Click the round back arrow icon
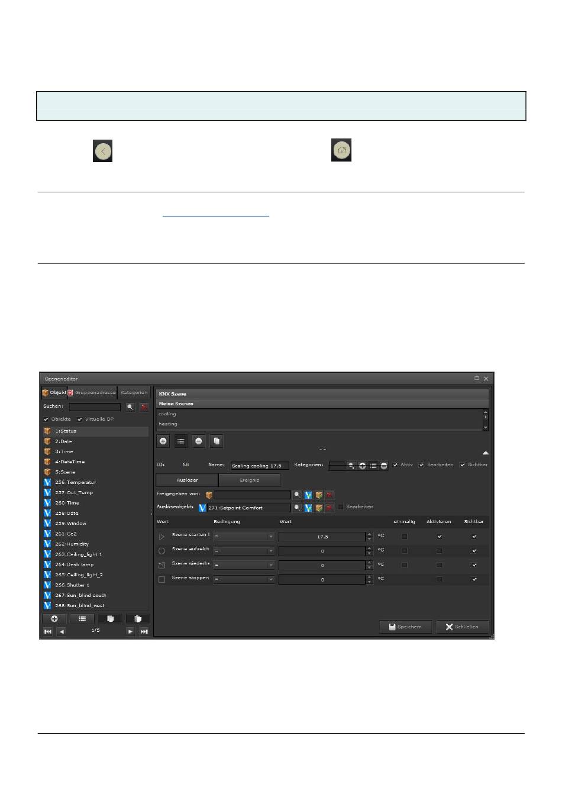This screenshot has height=810, width=562. pyautogui.click(x=102, y=151)
